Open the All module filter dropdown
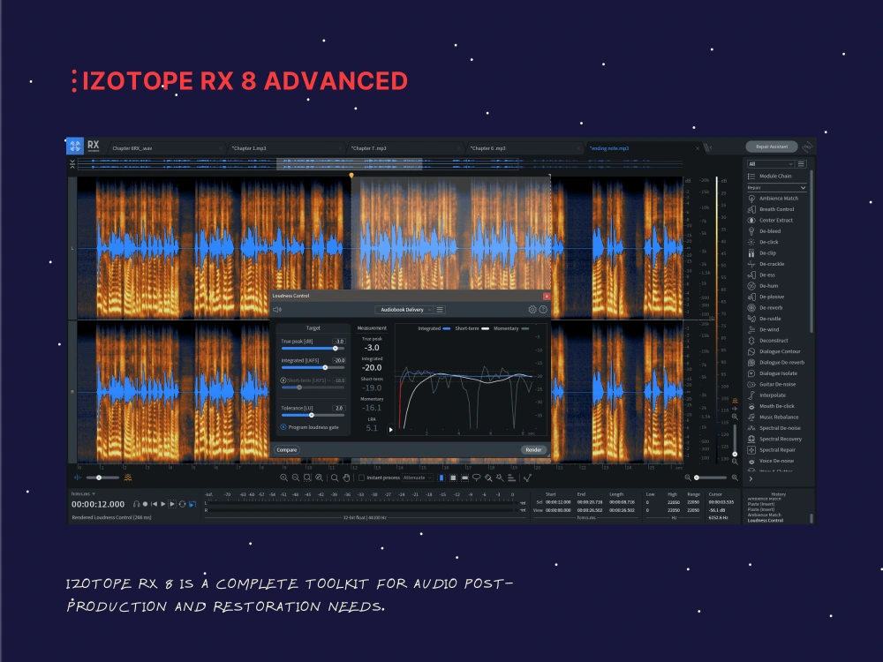Image resolution: width=883 pixels, height=662 pixels. (x=770, y=164)
